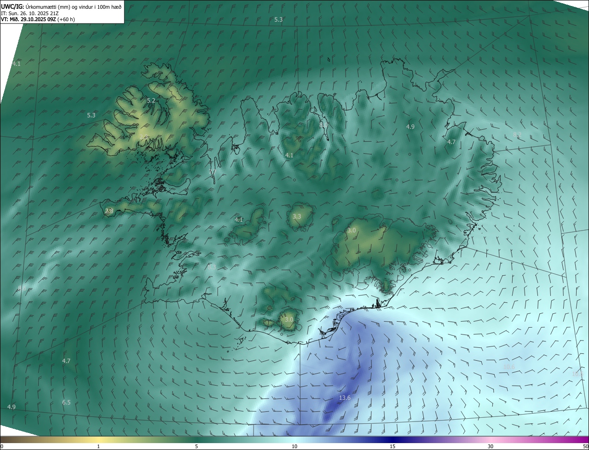The image size is (589, 450).
Task: Click the IT: Sun. 26. 10. 2025 21Z line
Action: 30,13
